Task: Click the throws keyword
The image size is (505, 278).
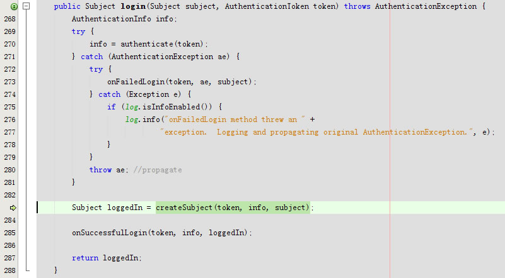Action: point(357,6)
